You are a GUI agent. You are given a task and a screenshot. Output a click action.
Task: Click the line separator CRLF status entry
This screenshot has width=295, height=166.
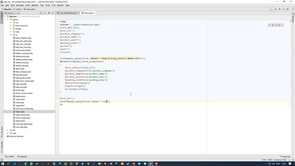point(270,160)
